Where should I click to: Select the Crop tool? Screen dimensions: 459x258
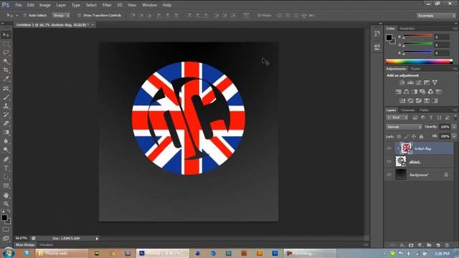(x=6, y=70)
